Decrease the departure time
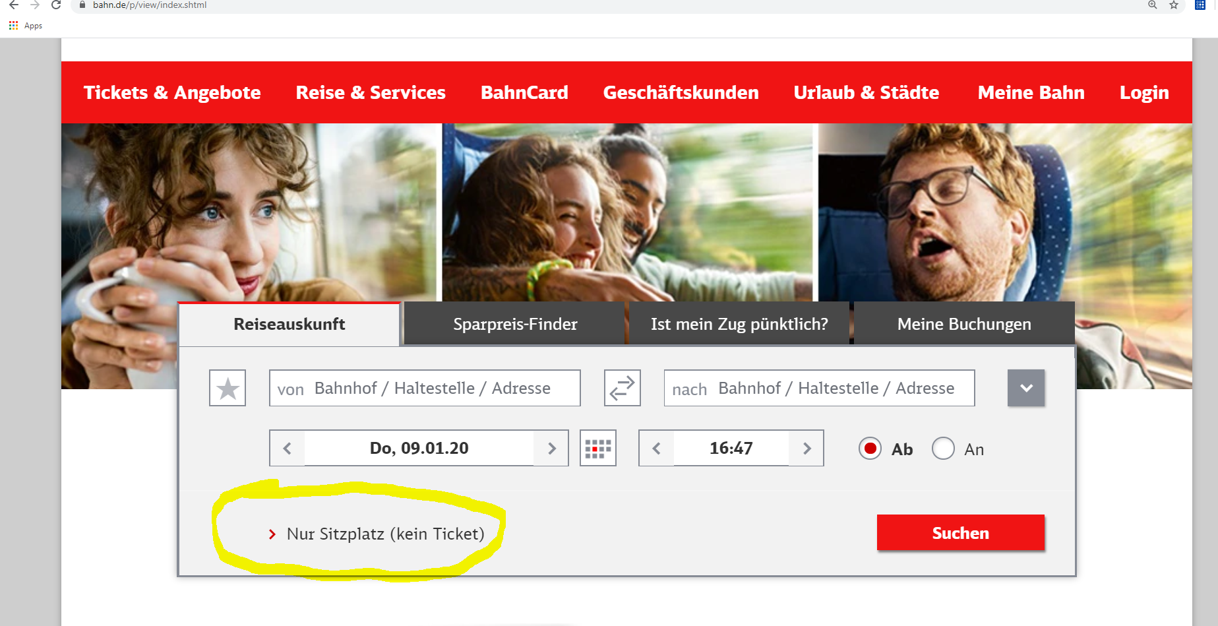The width and height of the screenshot is (1218, 626). coord(656,449)
